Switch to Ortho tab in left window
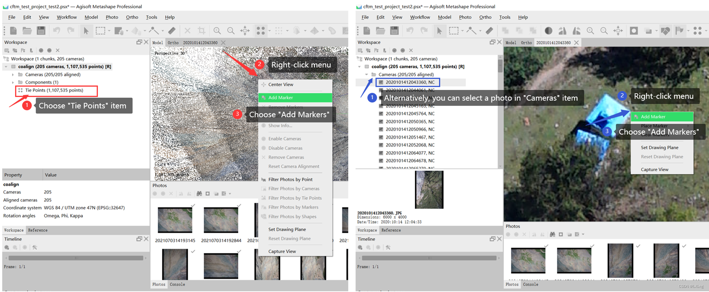The height and width of the screenshot is (292, 709). pos(173,43)
